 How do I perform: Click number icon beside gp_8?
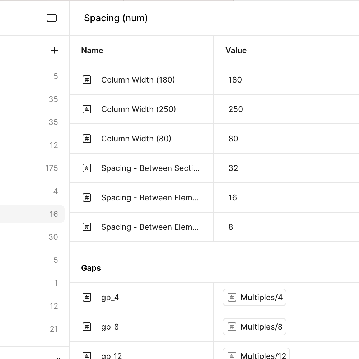87,327
